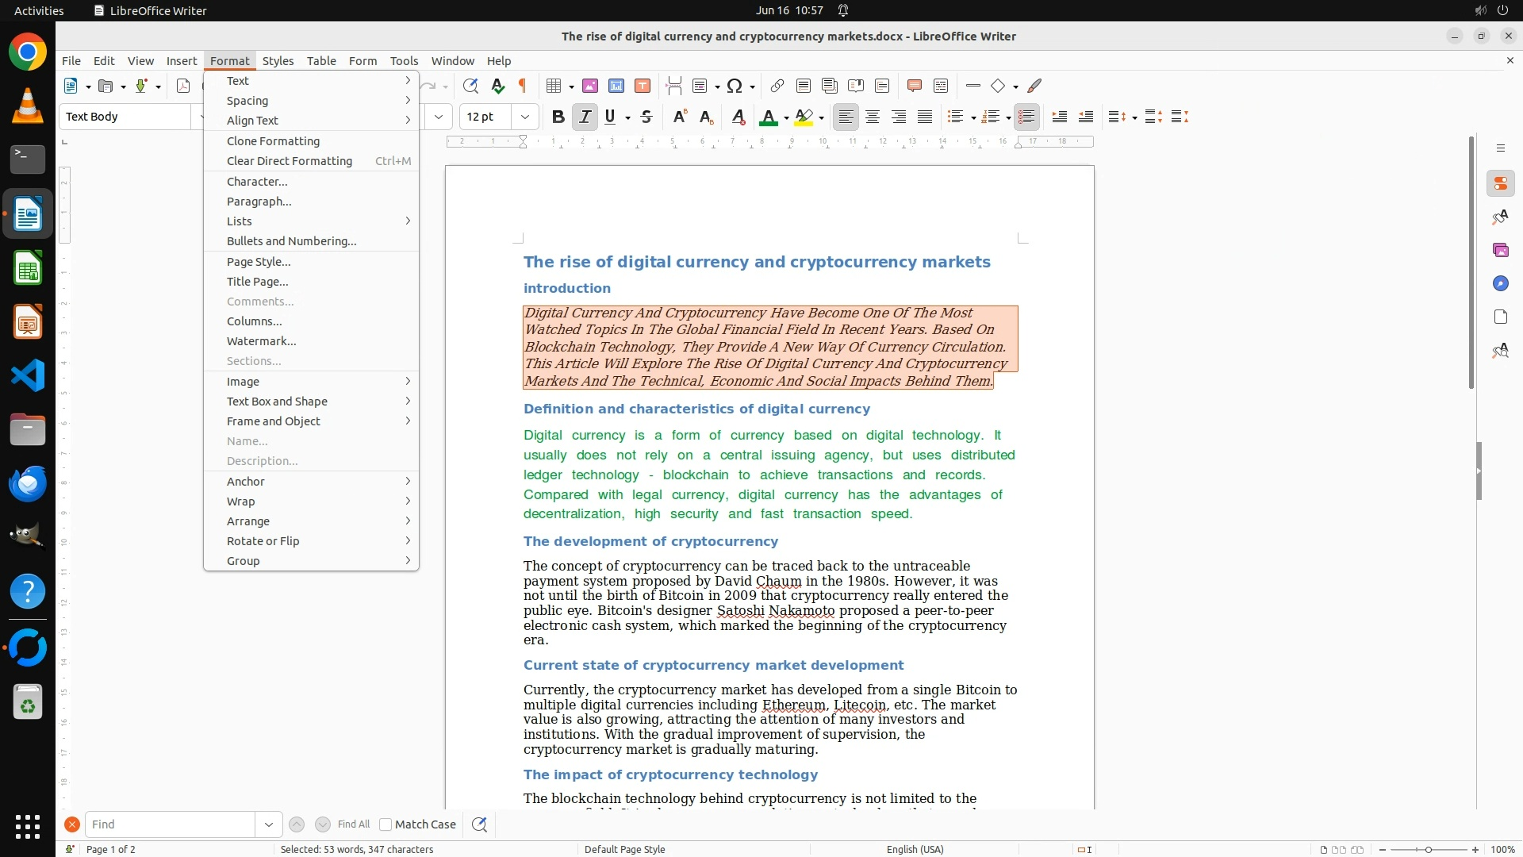The width and height of the screenshot is (1523, 857).
Task: Click the Justified alignment icon
Action: (925, 117)
